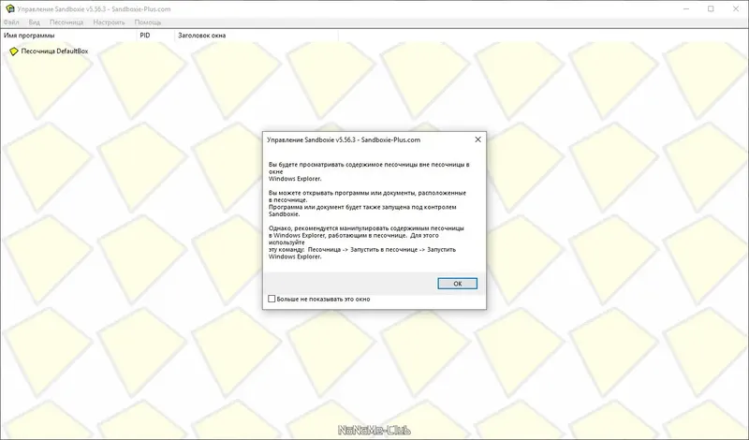The height and width of the screenshot is (440, 749).
Task: Close the main Sandboxie Control window
Action: point(736,8)
